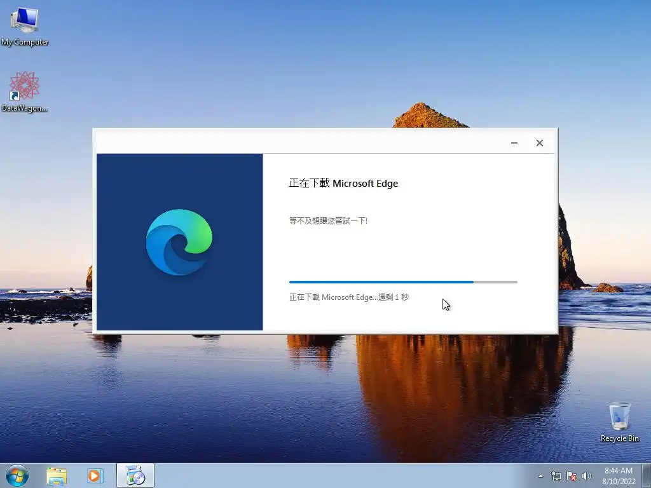Minimize the Edge installer window
Image resolution: width=651 pixels, height=488 pixels.
[514, 143]
